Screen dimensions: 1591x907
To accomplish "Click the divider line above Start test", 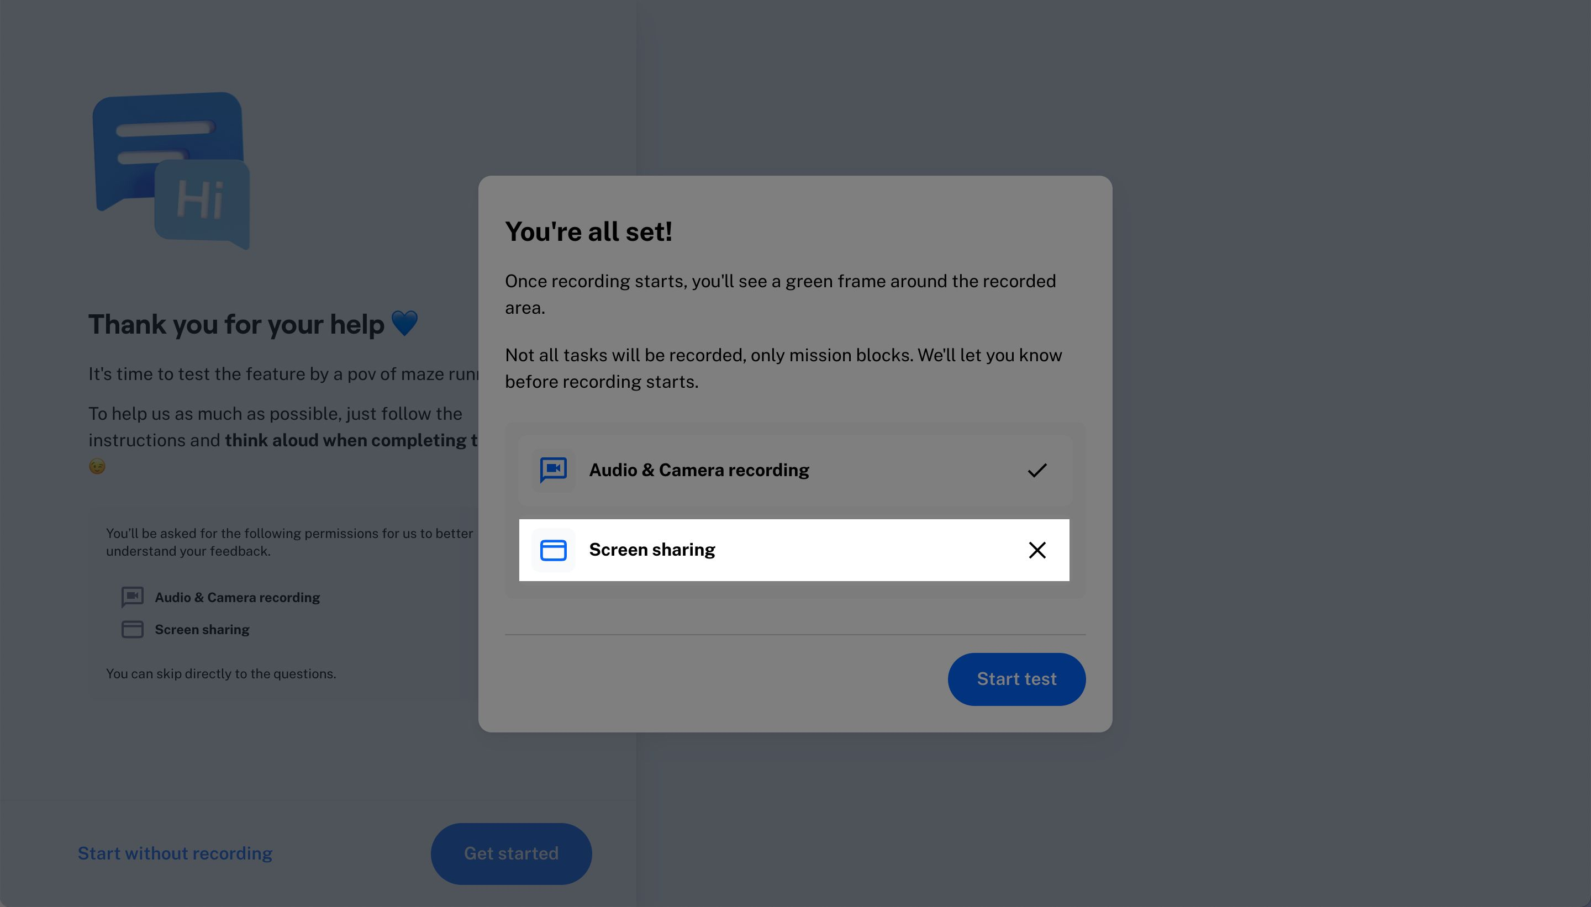I will (794, 634).
